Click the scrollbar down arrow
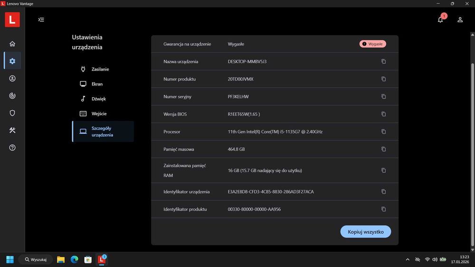The height and width of the screenshot is (267, 475). point(472,250)
